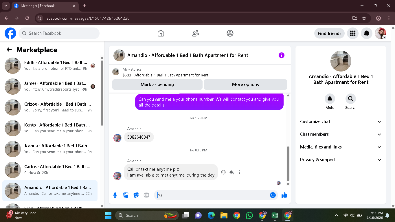Click Amandio's avatar next to phone number
The image size is (395, 222).
(117, 138)
